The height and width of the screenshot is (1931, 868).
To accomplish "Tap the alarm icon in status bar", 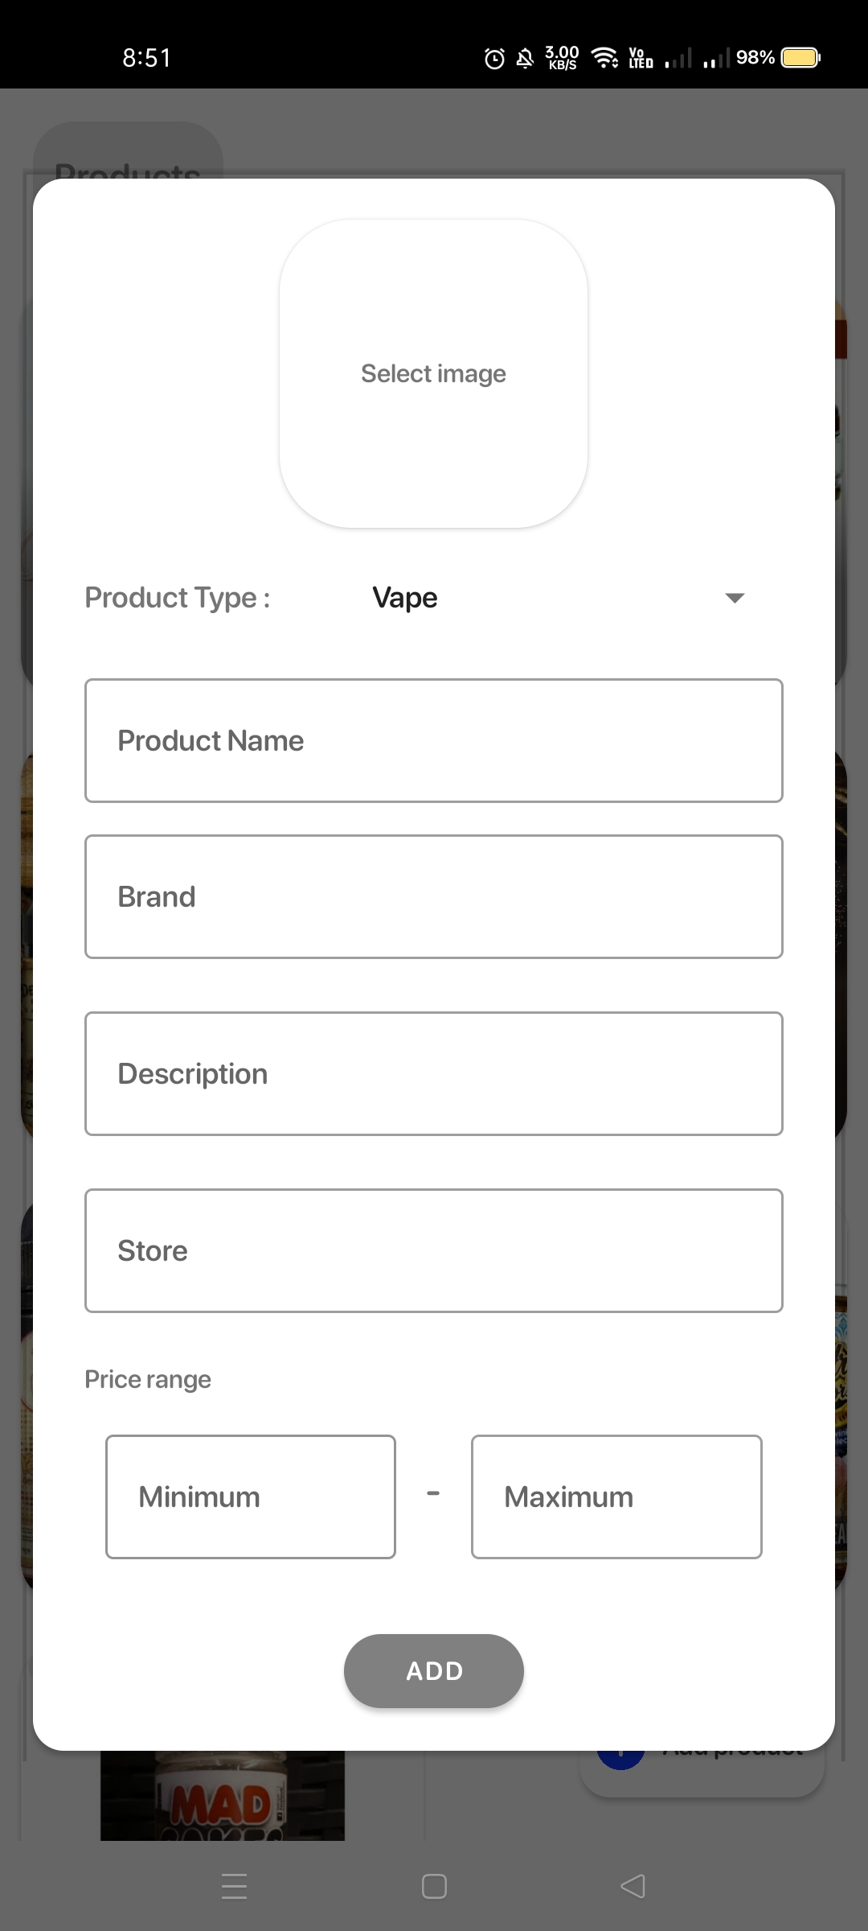I will 494,58.
